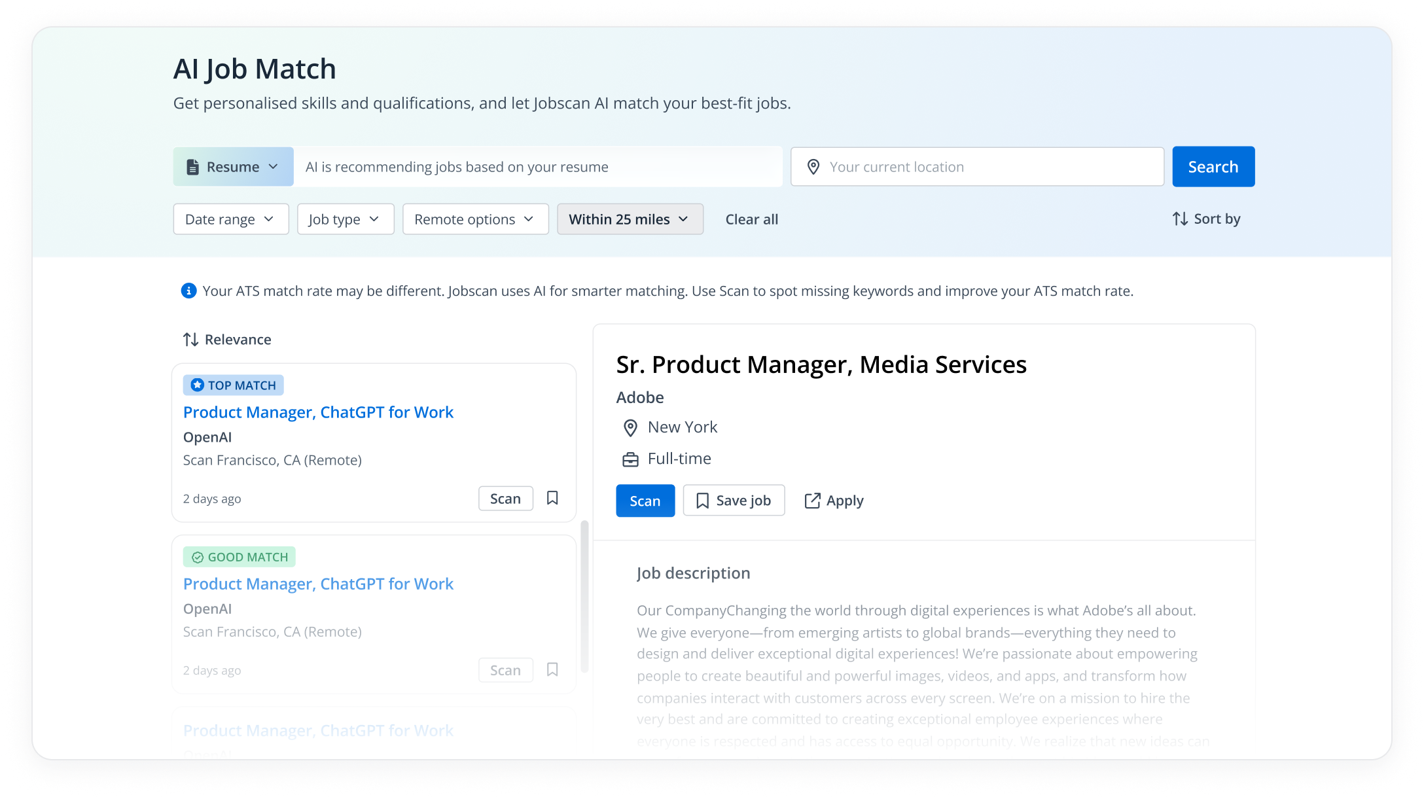Click the blue info icon beside the ATS notice
The height and width of the screenshot is (797, 1424).
pyautogui.click(x=188, y=291)
